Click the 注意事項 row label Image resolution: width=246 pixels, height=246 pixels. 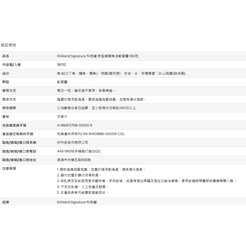(x=9, y=169)
